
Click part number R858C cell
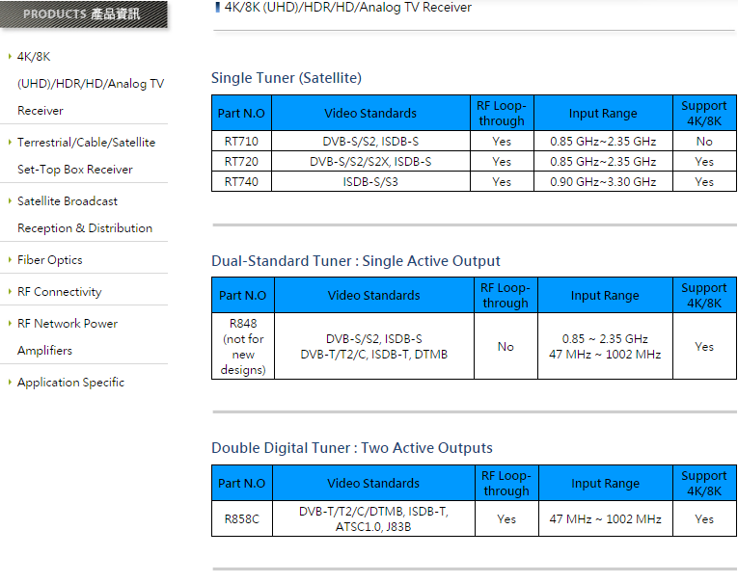[x=242, y=518]
